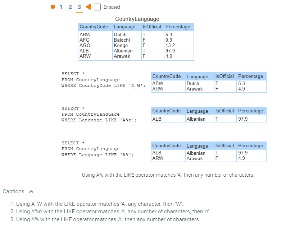Jump to animation step 1
The width and height of the screenshot is (295, 232).
tap(61, 7)
